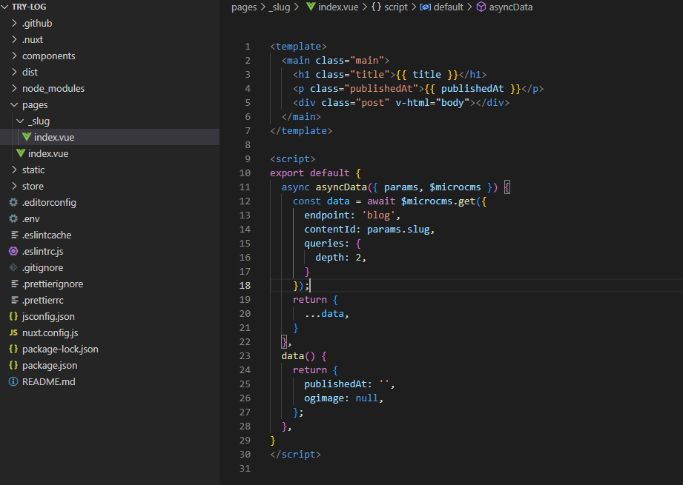This screenshot has height=485, width=683.
Task: Open jsconfig.json in the explorer
Action: pyautogui.click(x=48, y=316)
